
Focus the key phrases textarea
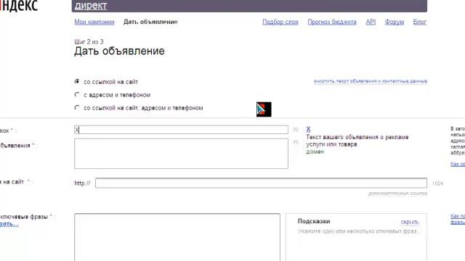pos(177,237)
